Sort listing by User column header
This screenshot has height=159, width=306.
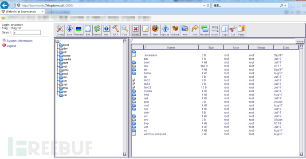[x=236, y=47]
